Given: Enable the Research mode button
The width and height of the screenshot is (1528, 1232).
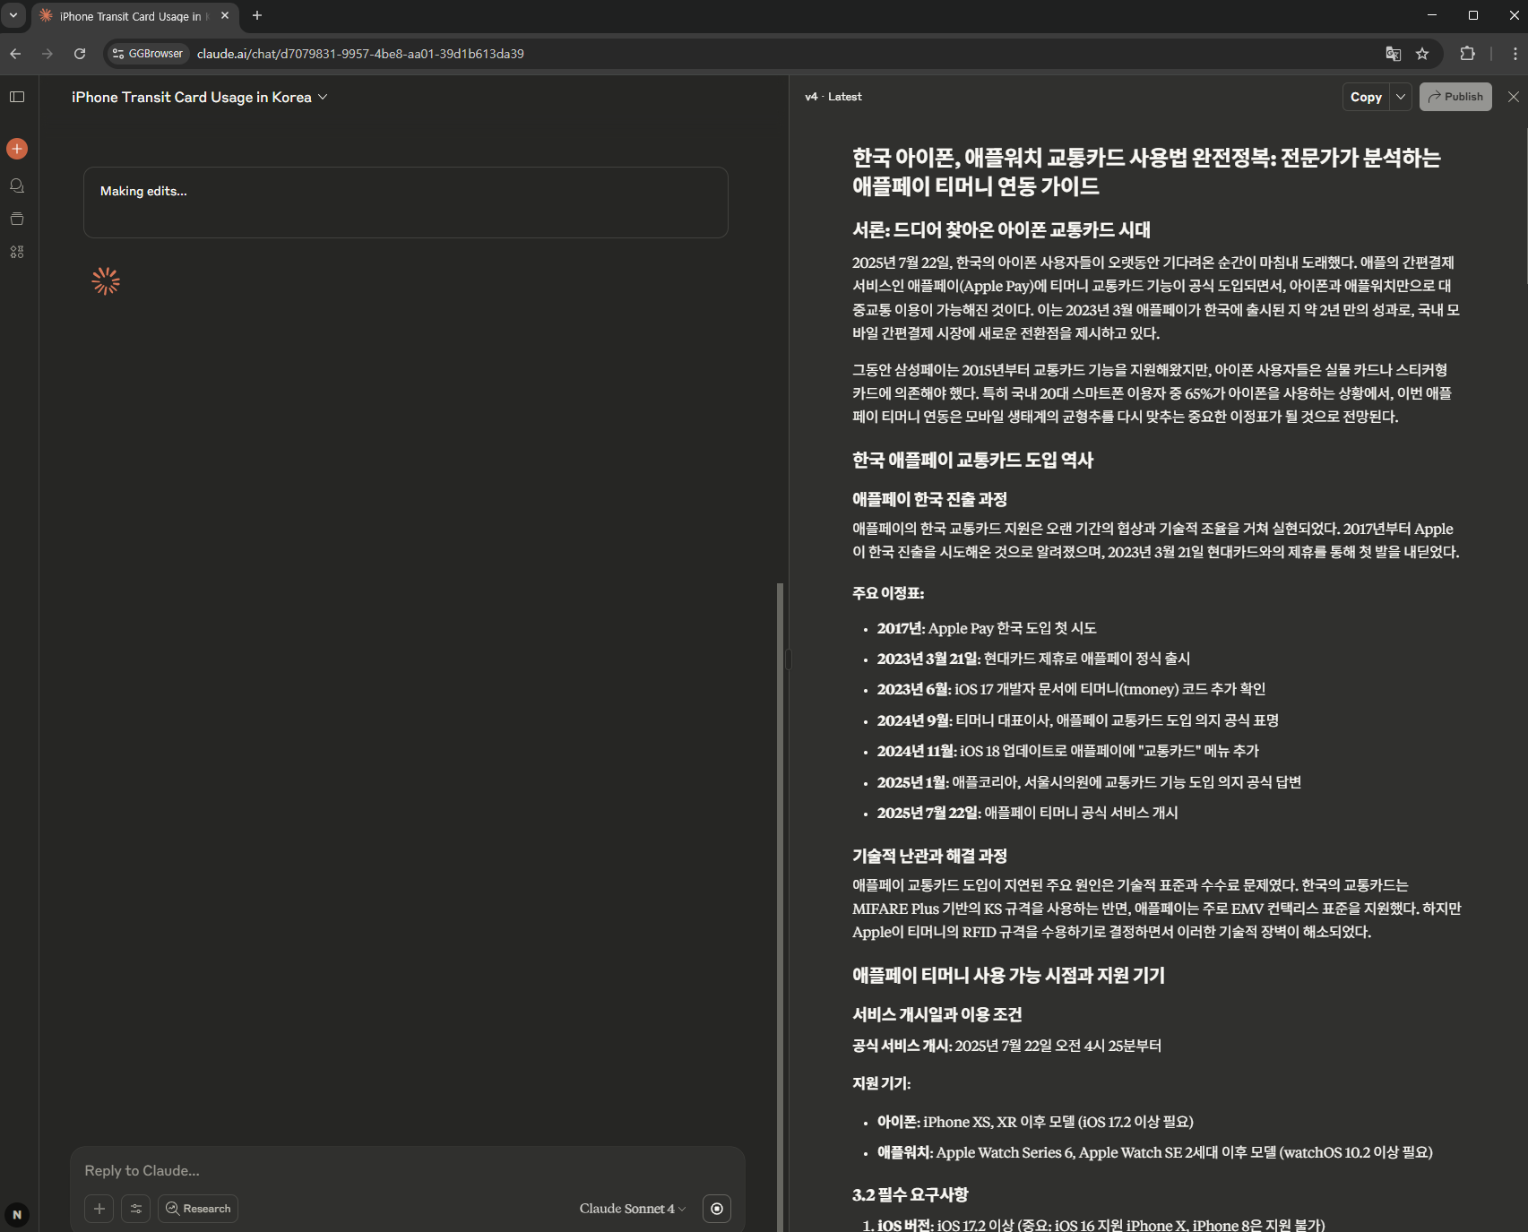Looking at the screenshot, I should [x=198, y=1209].
